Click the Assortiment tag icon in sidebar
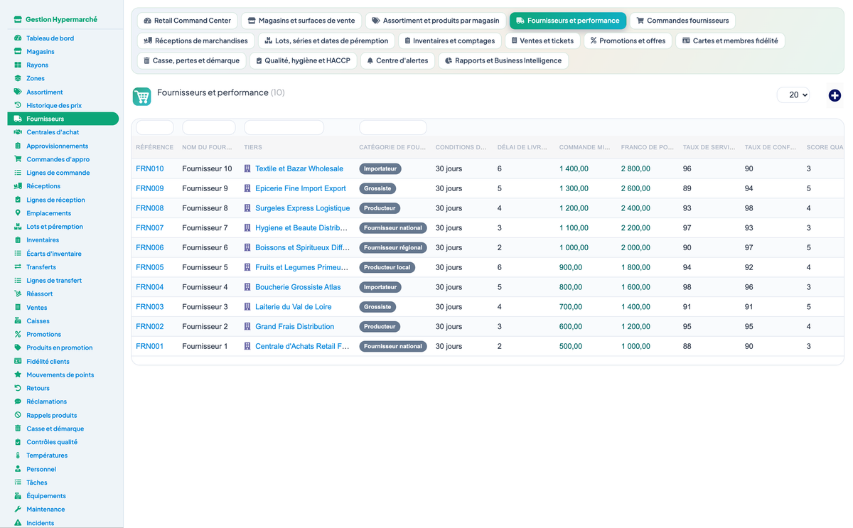Screen dimensions: 853x528 pos(18,92)
